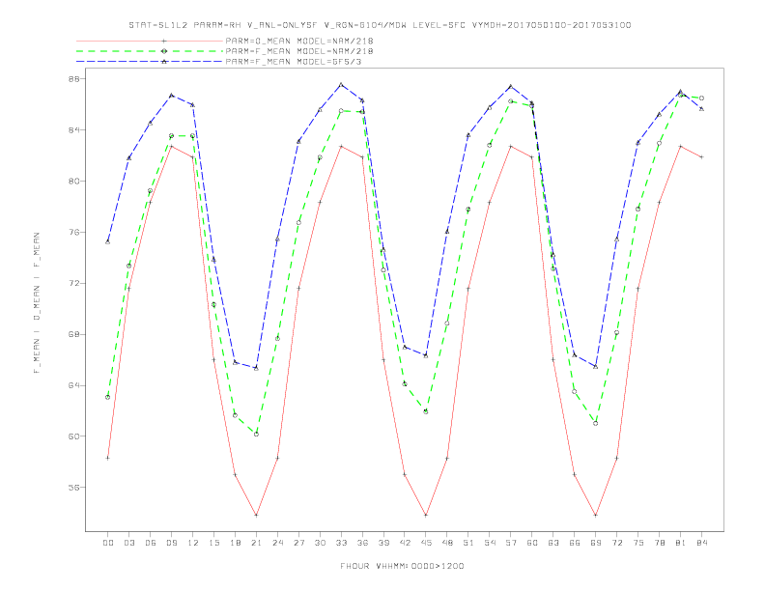Click blue GFS triangle data point at hour 00
The height and width of the screenshot is (591, 765).
coord(108,241)
